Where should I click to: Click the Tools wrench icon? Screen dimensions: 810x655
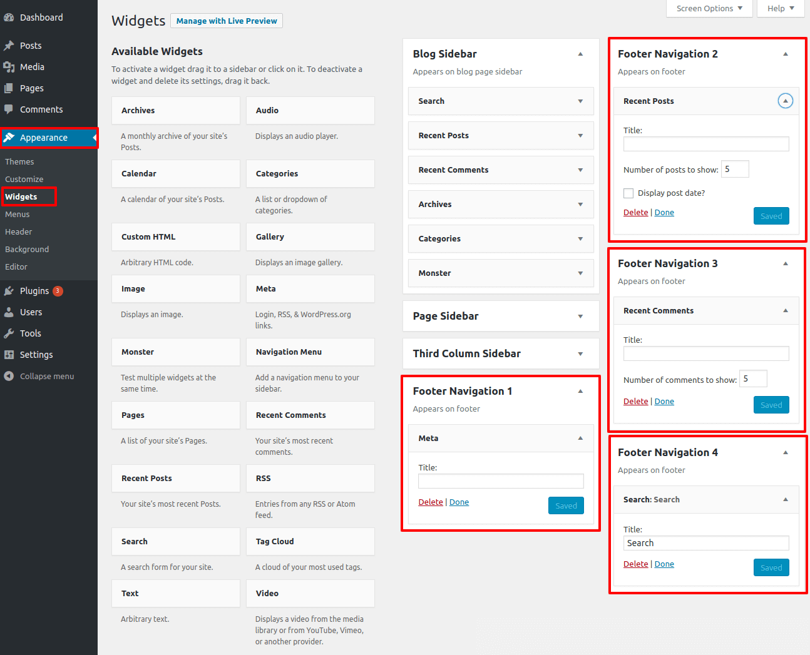point(9,333)
